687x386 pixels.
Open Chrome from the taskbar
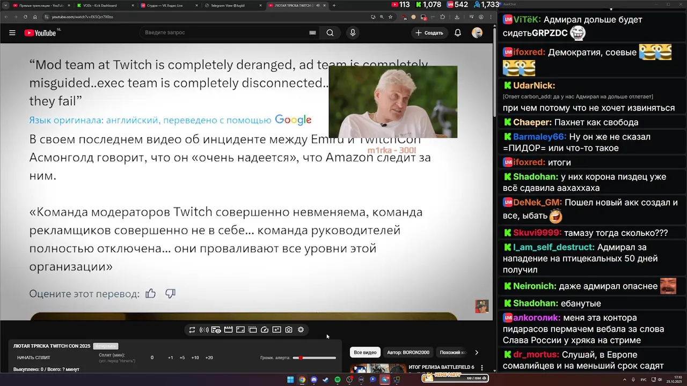coord(302,380)
